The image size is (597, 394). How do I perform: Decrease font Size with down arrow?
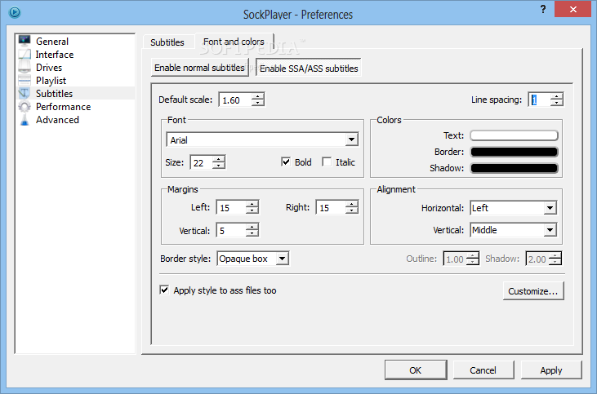(219, 166)
